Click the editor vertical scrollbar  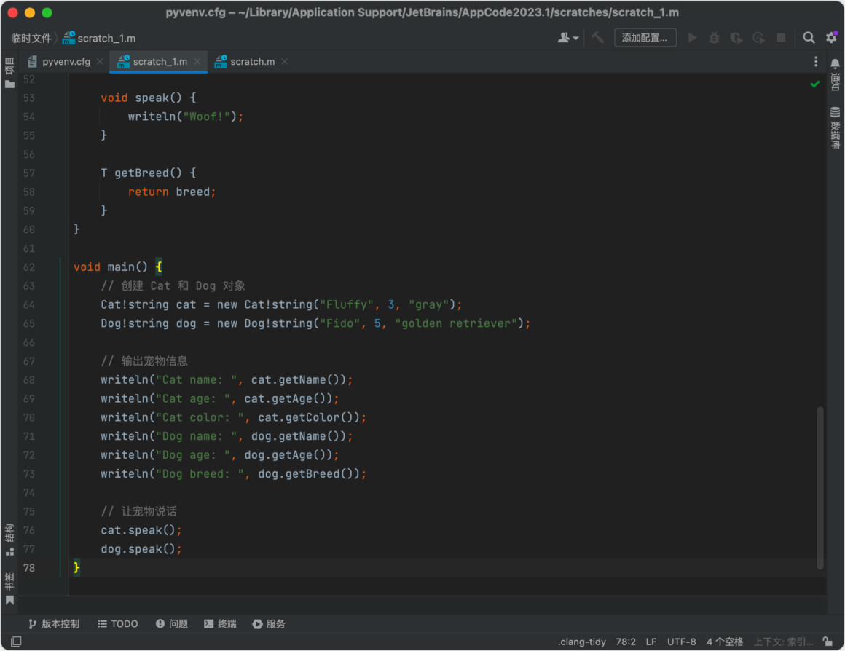[820, 488]
